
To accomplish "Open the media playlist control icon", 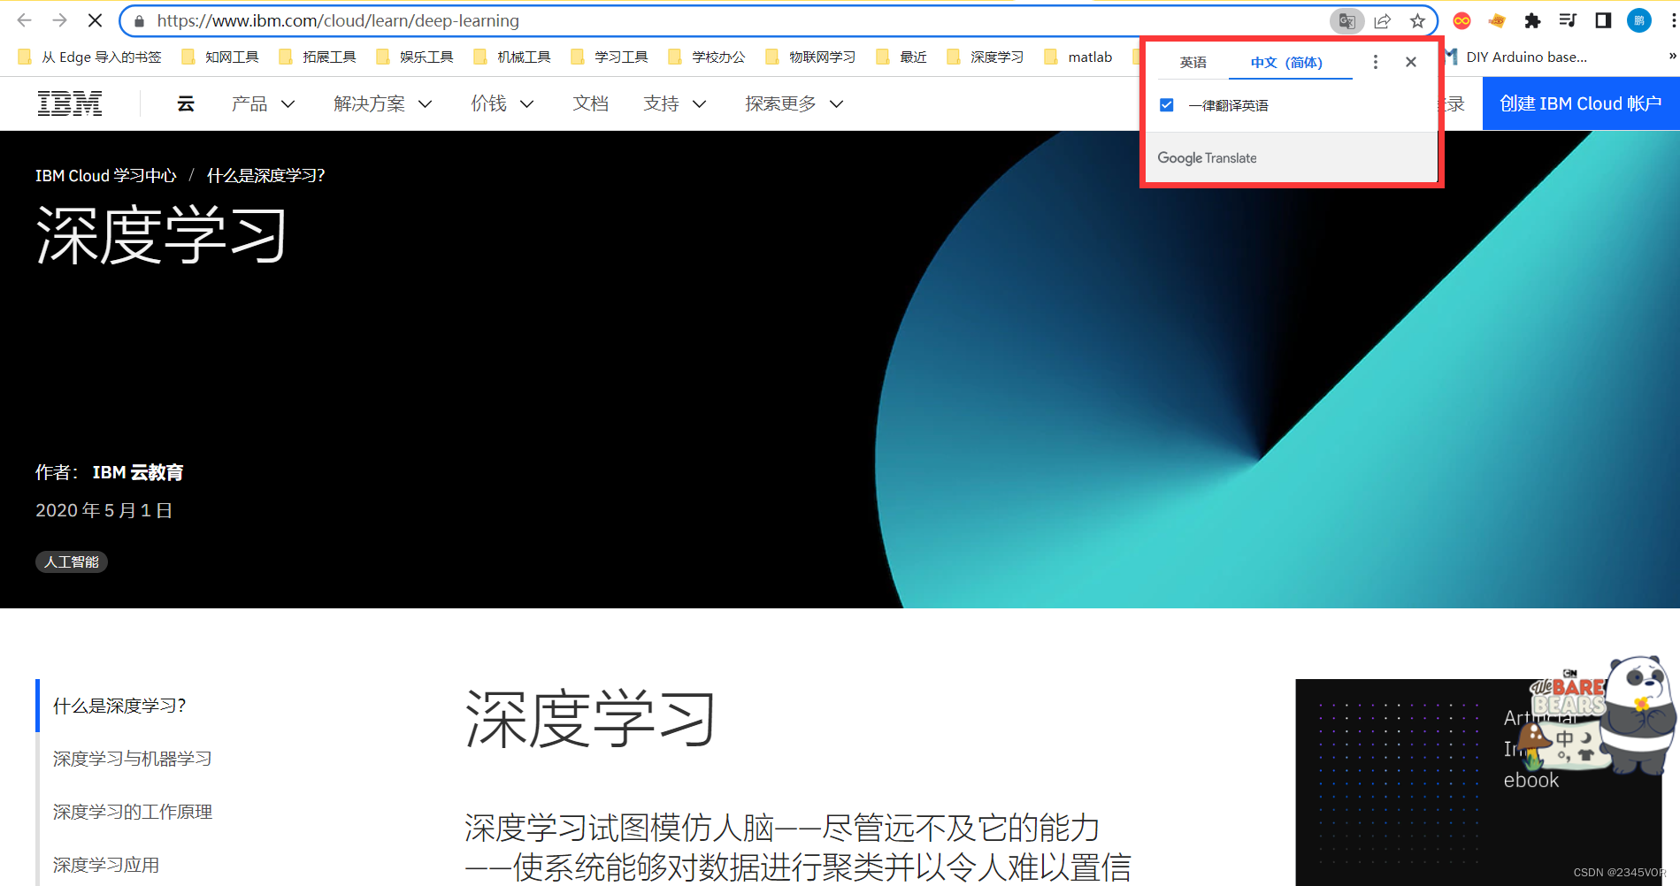I will (x=1568, y=20).
